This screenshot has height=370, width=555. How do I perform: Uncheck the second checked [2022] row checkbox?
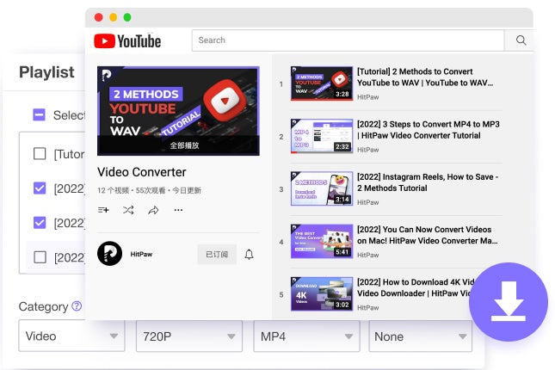point(40,223)
